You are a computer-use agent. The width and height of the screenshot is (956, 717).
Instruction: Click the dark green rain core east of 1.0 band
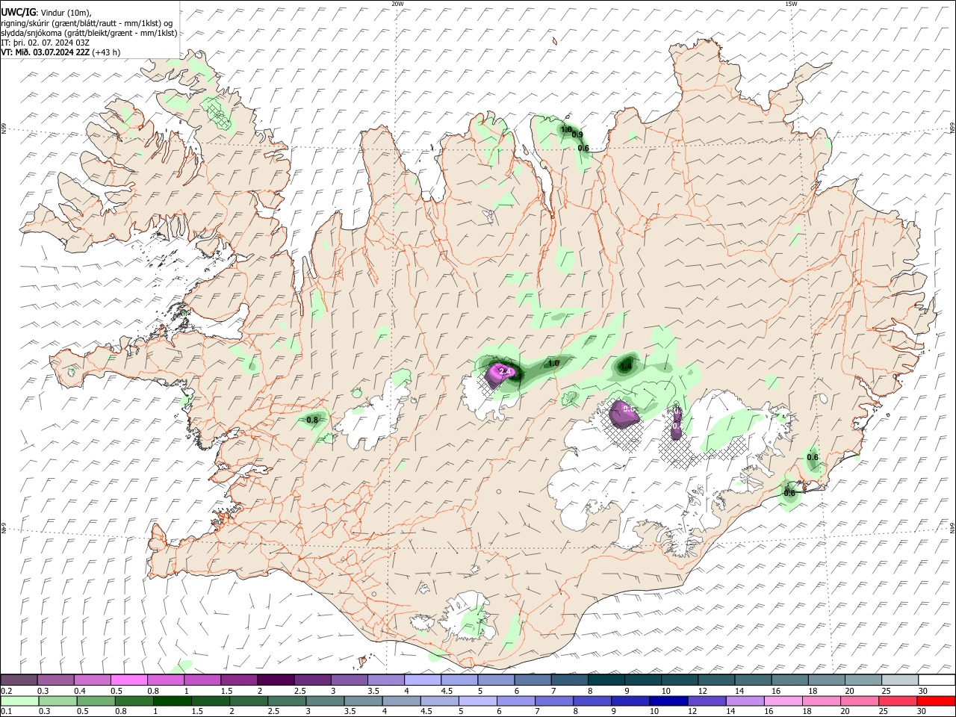coord(626,364)
